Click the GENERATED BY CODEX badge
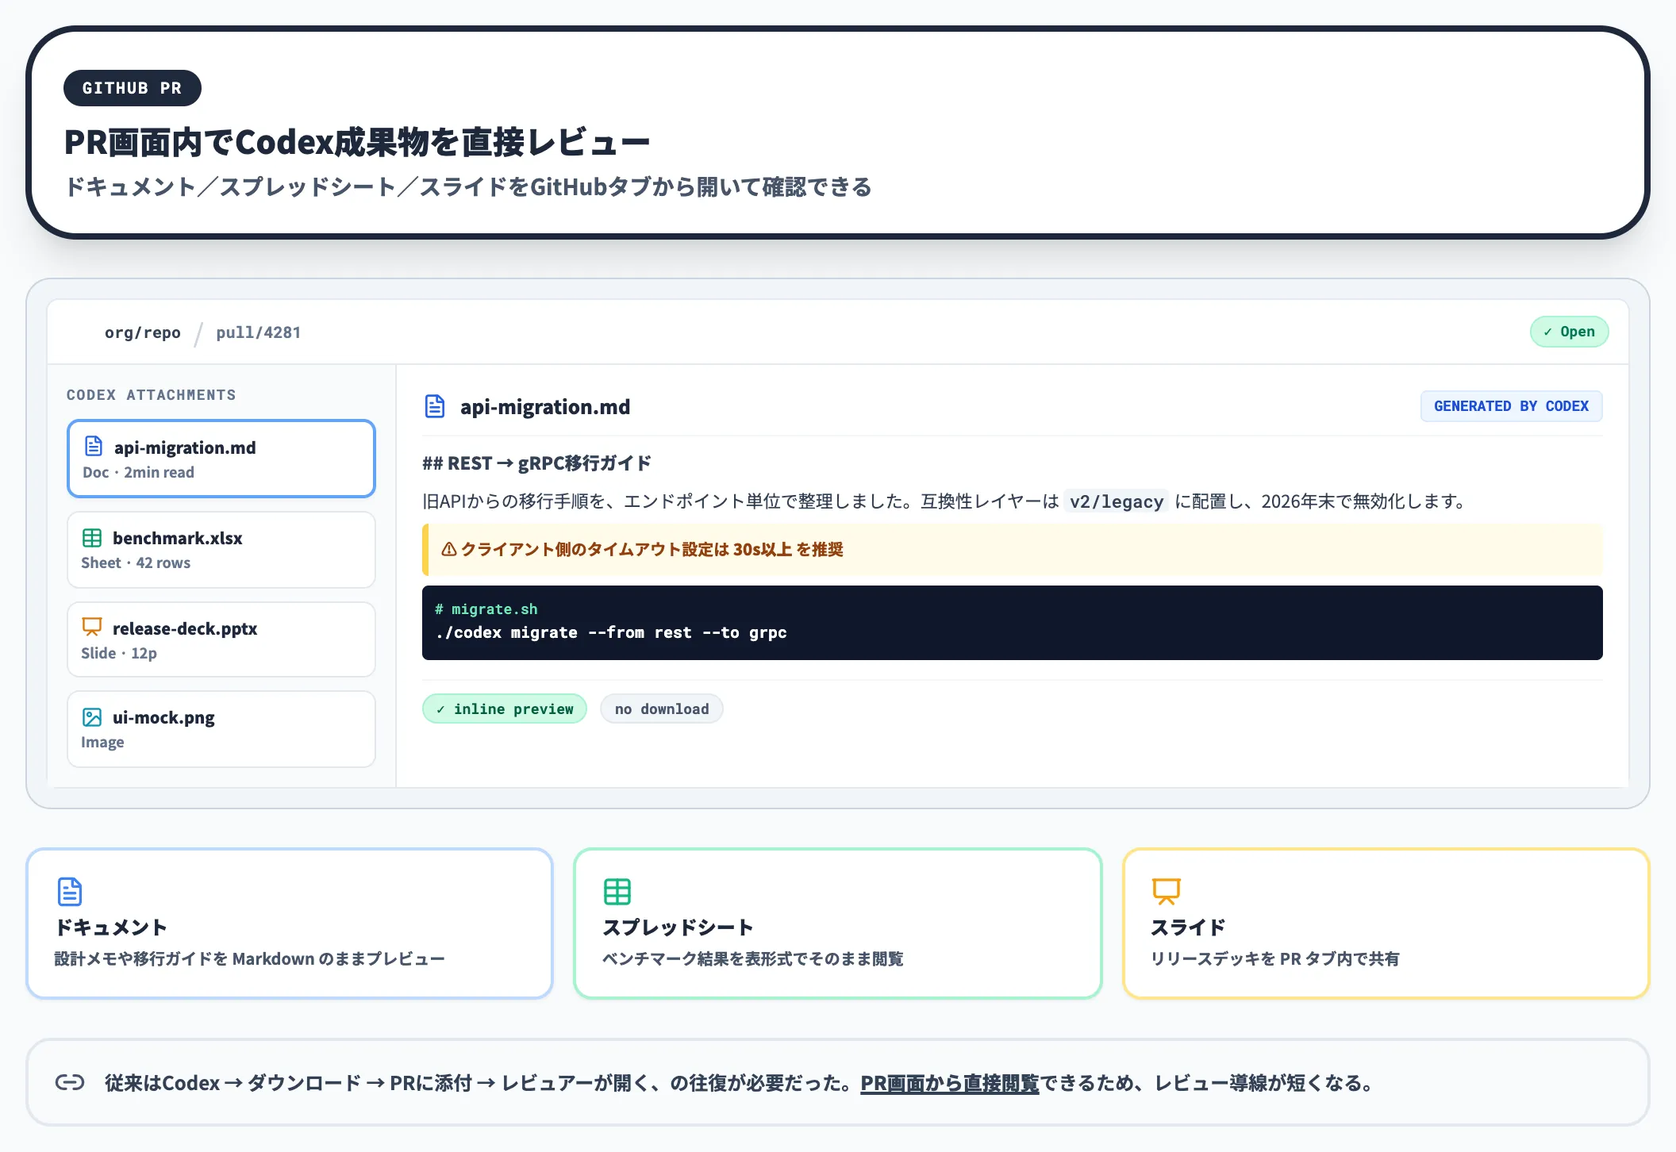Screen dimensions: 1676x1152 tap(1511, 406)
